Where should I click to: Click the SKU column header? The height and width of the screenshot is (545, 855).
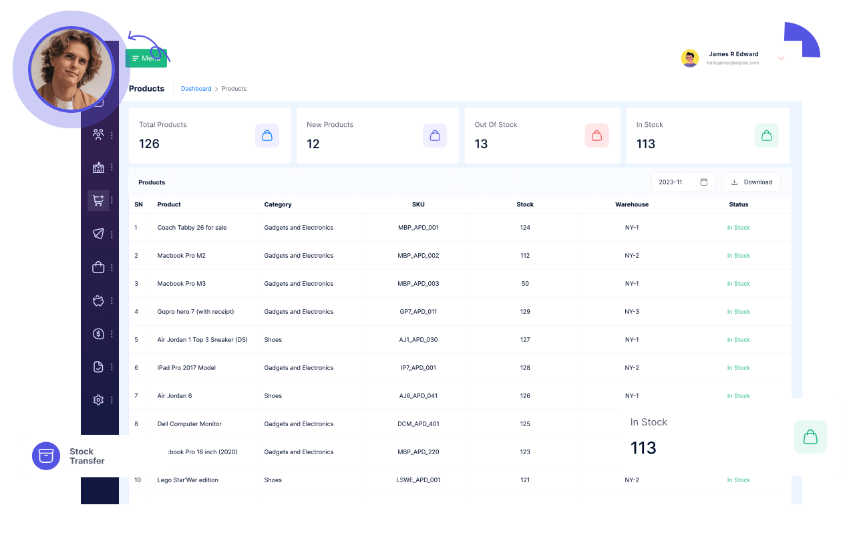tap(418, 204)
